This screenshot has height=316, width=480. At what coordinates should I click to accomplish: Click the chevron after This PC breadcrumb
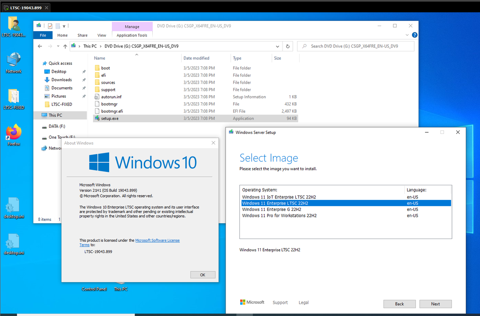click(x=101, y=46)
